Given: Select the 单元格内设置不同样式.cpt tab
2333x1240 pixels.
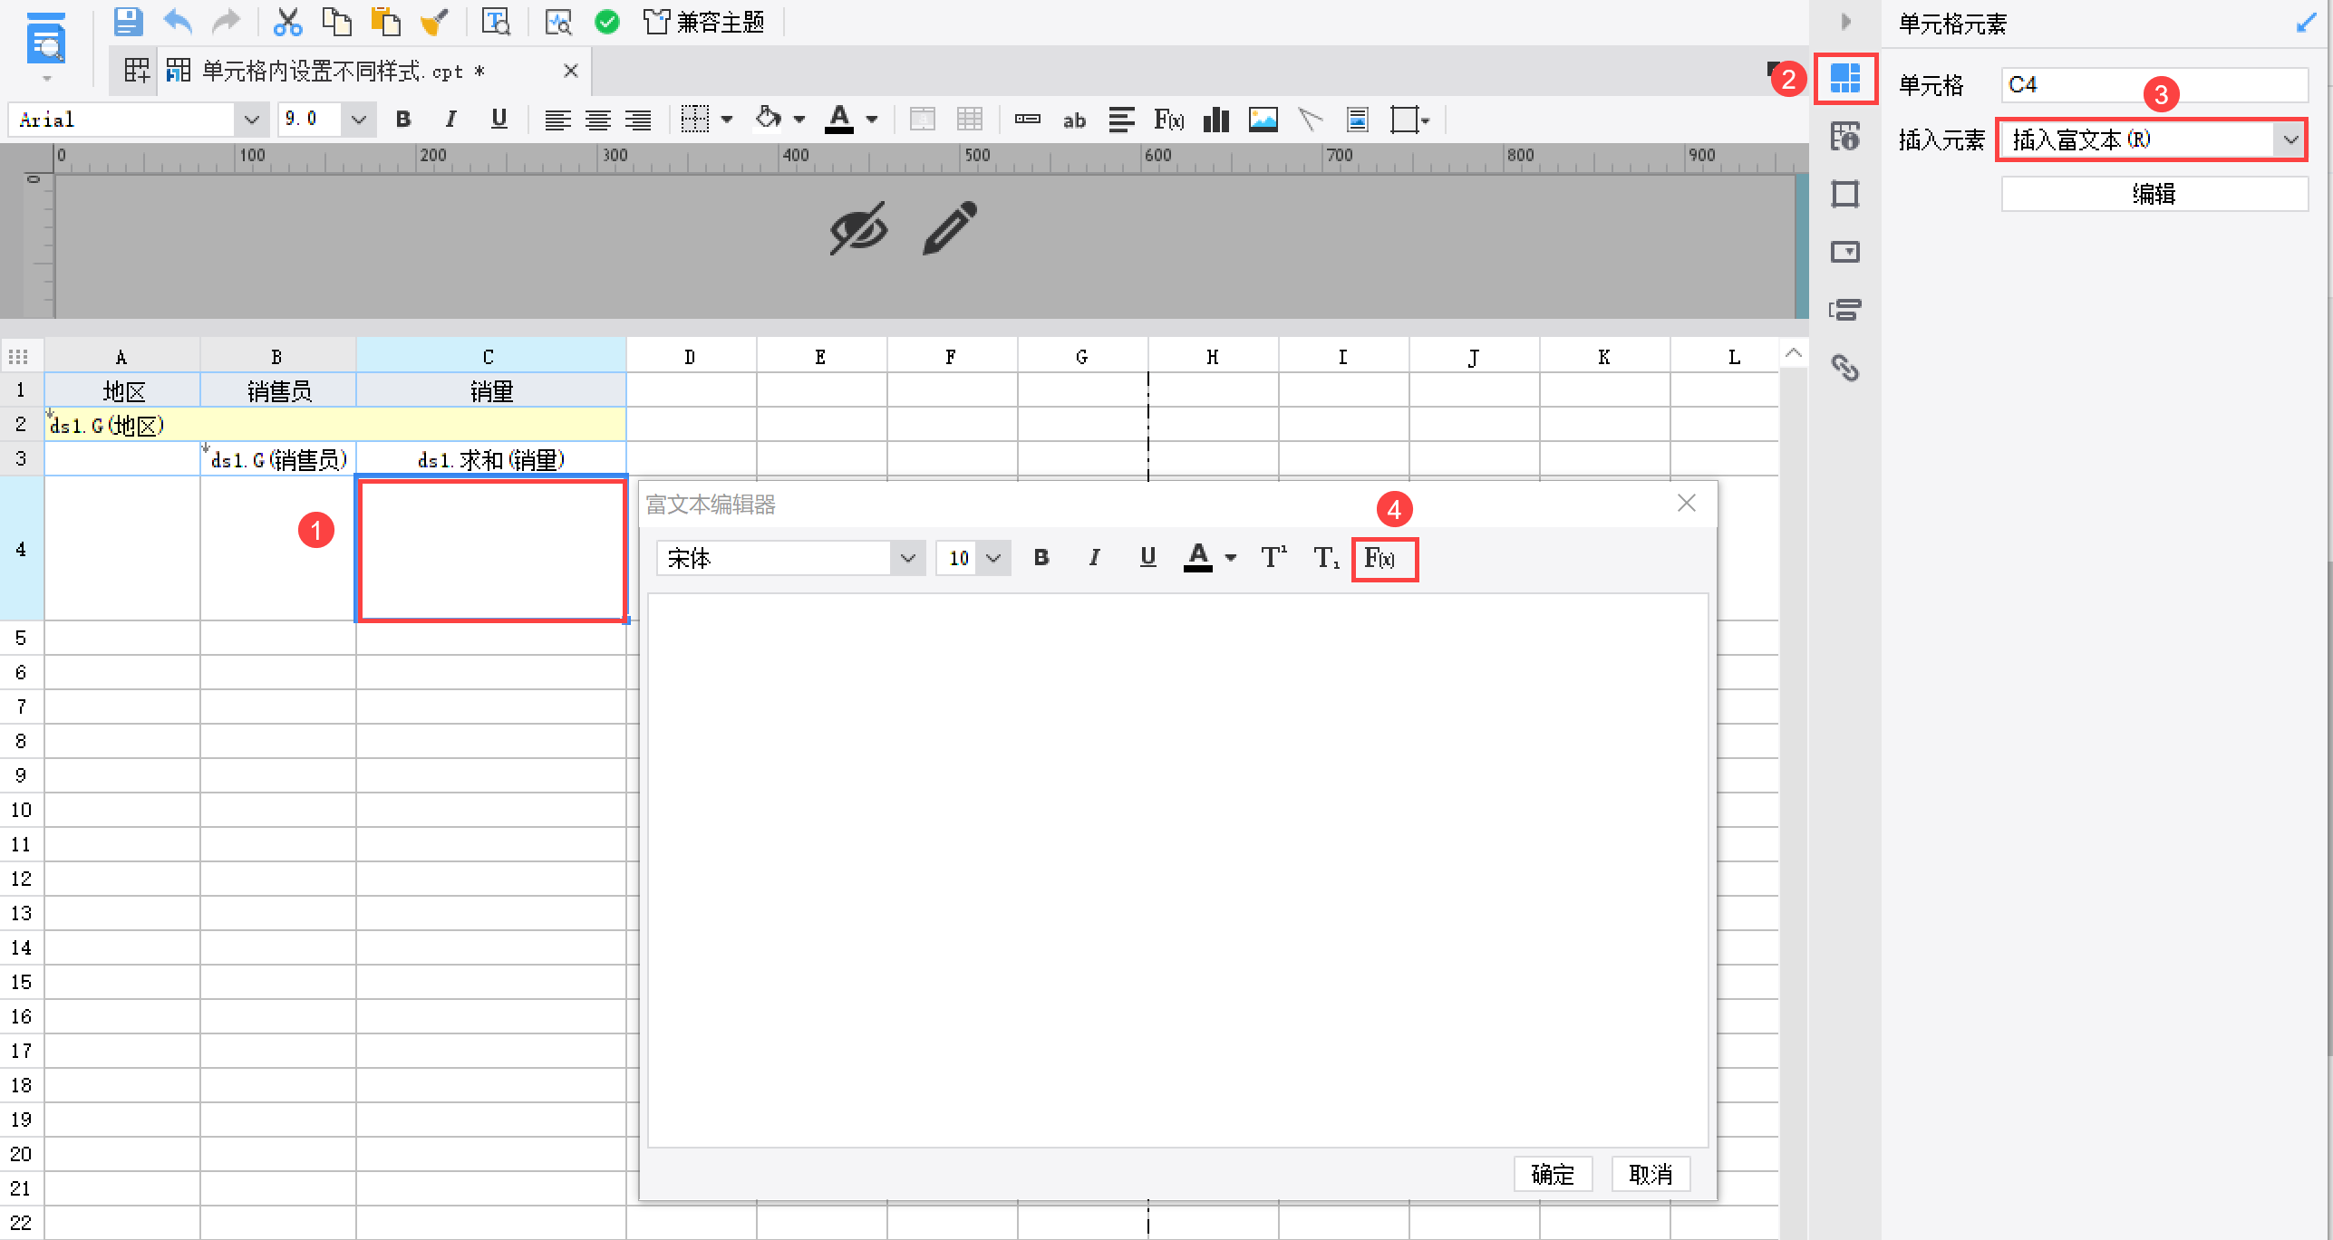Looking at the screenshot, I should coord(343,71).
